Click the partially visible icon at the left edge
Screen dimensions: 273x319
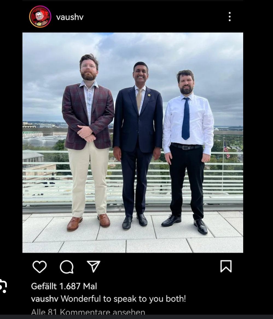pyautogui.click(x=4, y=286)
